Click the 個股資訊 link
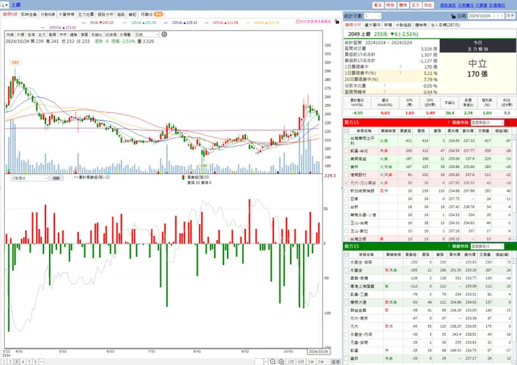Viewport: 517px width, 365px height. pos(448,6)
